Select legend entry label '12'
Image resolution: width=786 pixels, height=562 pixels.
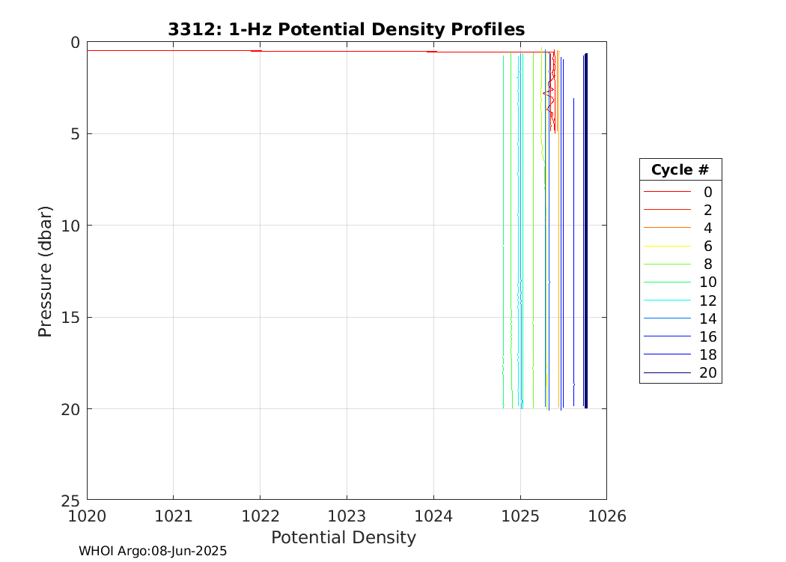point(708,300)
